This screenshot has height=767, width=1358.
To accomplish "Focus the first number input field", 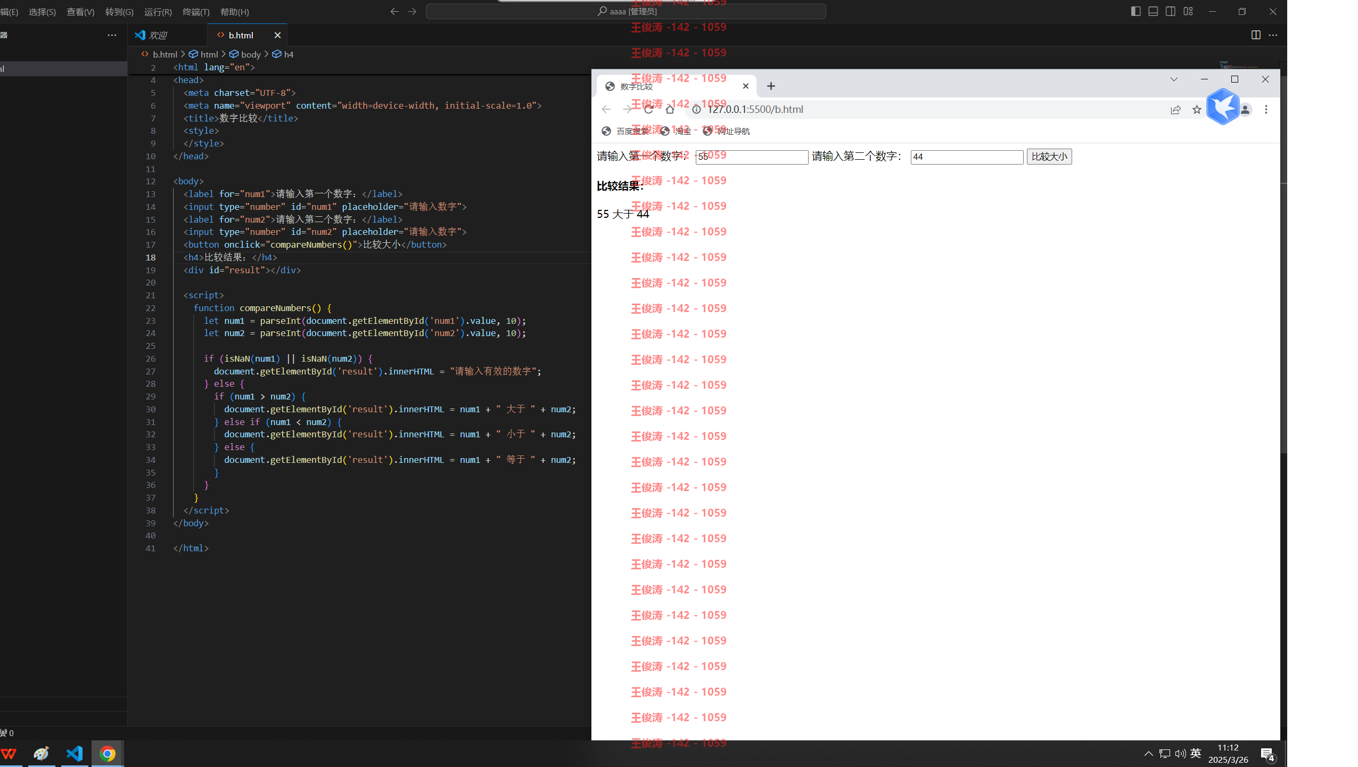I will point(752,157).
